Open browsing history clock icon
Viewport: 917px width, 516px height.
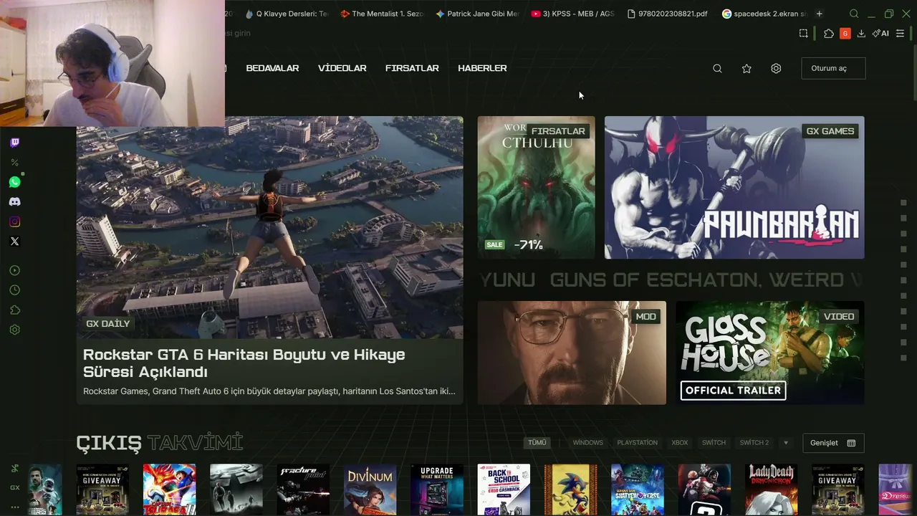(x=14, y=290)
